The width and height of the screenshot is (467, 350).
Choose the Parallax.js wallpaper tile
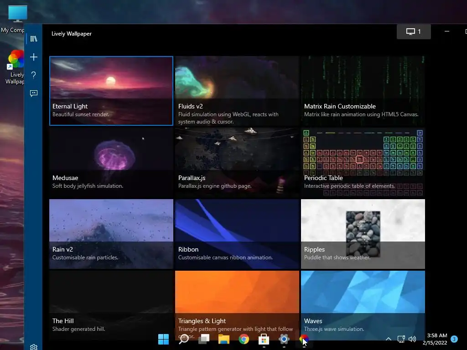(237, 163)
